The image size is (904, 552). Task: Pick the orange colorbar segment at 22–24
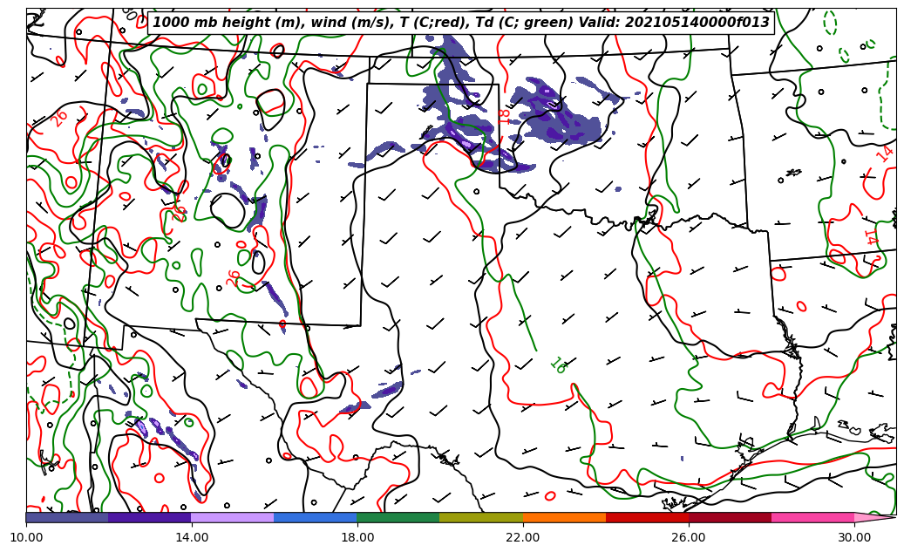click(x=564, y=517)
